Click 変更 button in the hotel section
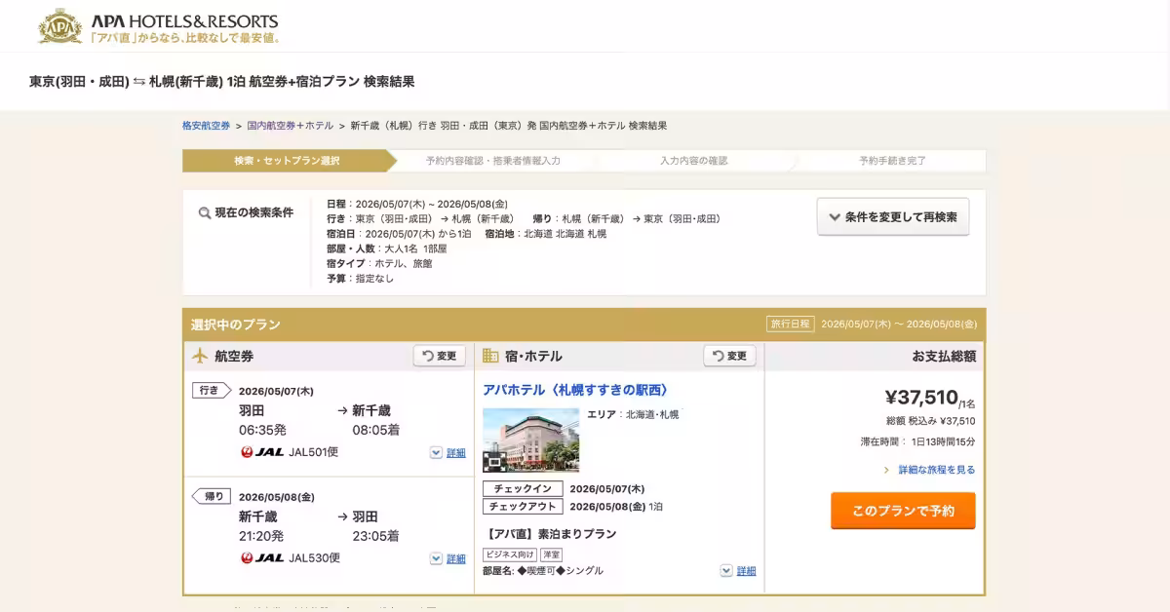 729,356
